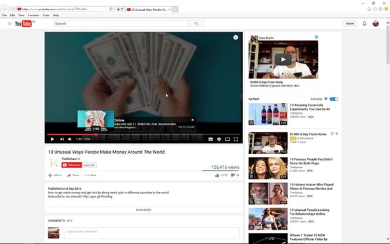Open 10 Unusual People Looking For Relationships video
Viewport: 390px width, 244px height.
coord(309,212)
